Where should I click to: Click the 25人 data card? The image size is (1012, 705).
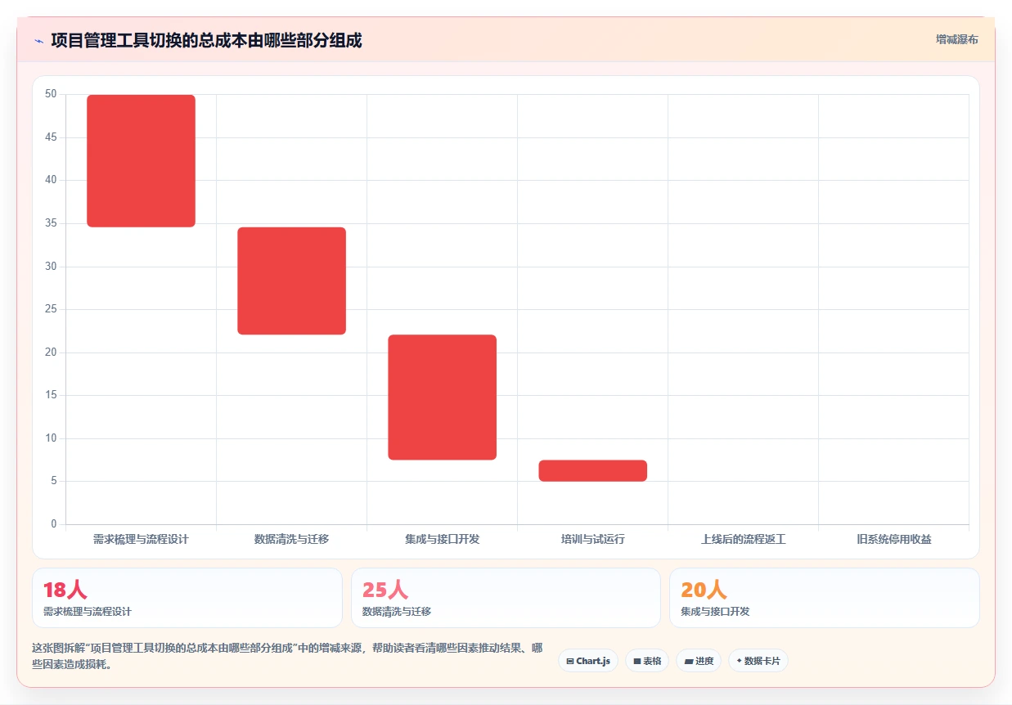pyautogui.click(x=506, y=598)
